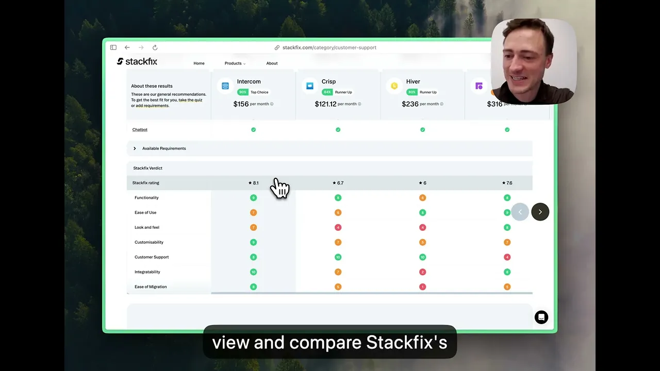The height and width of the screenshot is (371, 660).
Task: Click the info icon beside the $121.12 price
Action: [359, 104]
